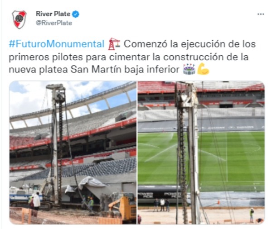Open the right pitch view photo
The image size is (272, 229).
[201, 153]
